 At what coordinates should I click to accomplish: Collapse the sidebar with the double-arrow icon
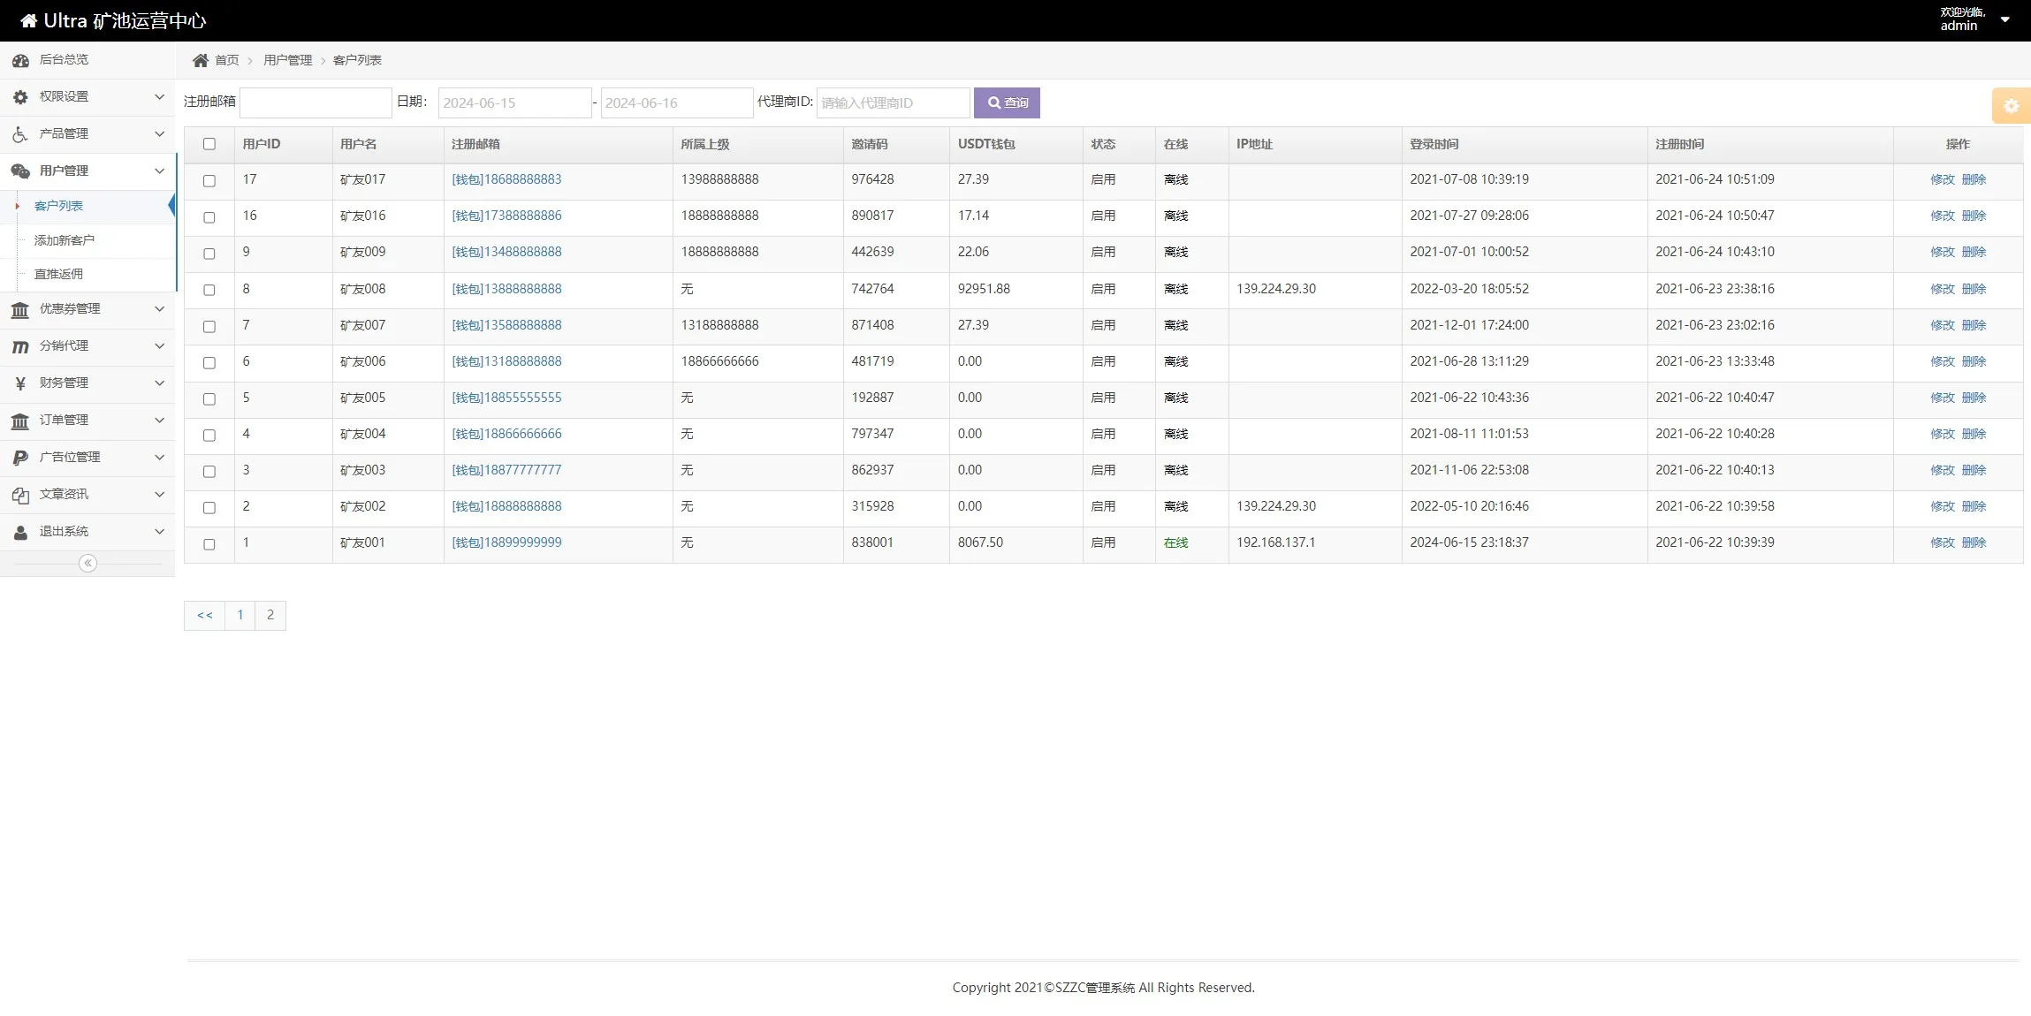coord(87,564)
